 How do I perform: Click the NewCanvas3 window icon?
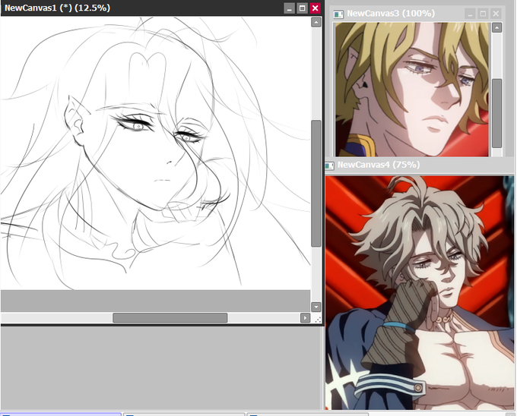click(338, 14)
